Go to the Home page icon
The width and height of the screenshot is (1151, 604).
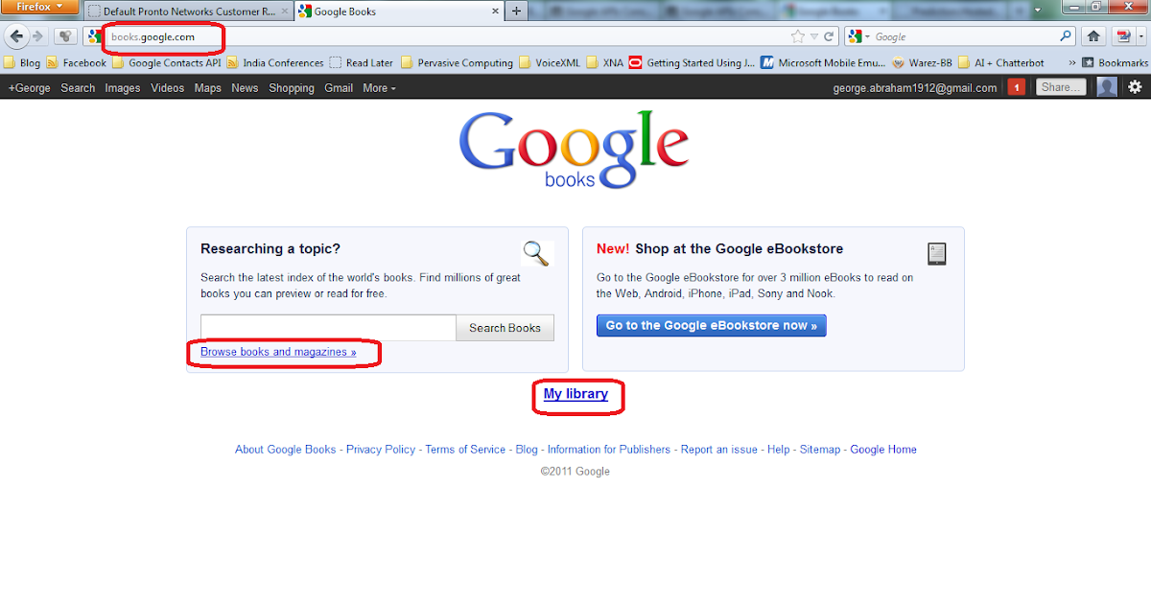tap(1093, 36)
